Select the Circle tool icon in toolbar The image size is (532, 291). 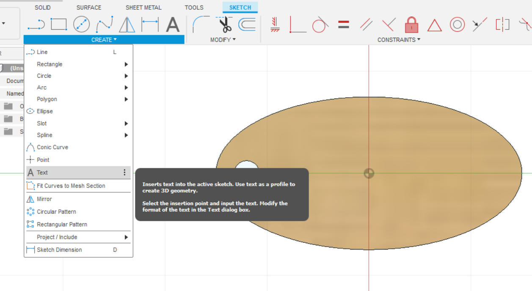81,25
